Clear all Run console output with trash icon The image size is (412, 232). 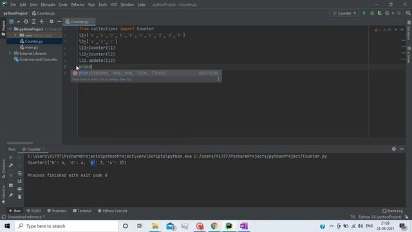[x=20, y=197]
